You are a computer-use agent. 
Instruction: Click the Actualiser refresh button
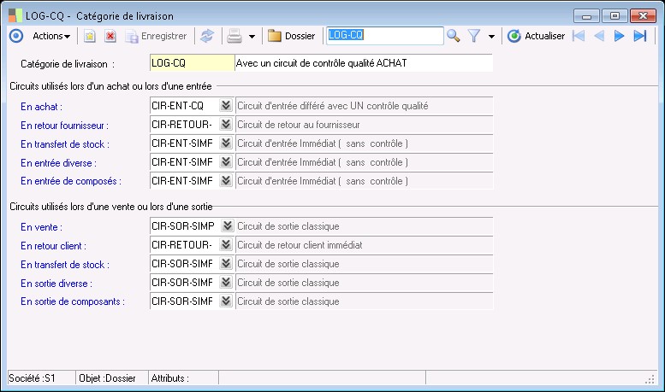tap(536, 36)
